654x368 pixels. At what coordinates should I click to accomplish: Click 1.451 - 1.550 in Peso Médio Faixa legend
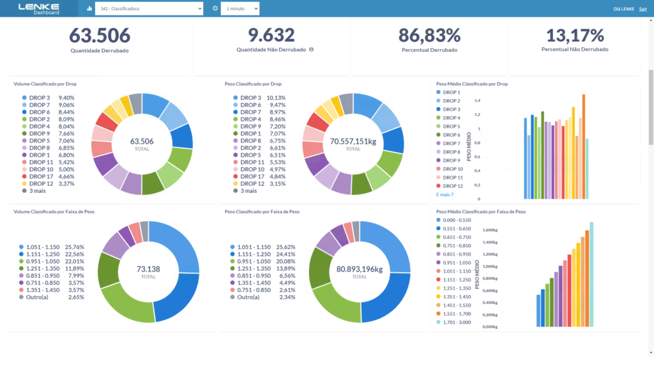pos(454,305)
